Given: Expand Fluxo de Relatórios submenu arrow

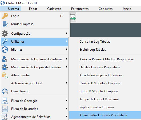Looking at the screenshot, I should (67, 108).
